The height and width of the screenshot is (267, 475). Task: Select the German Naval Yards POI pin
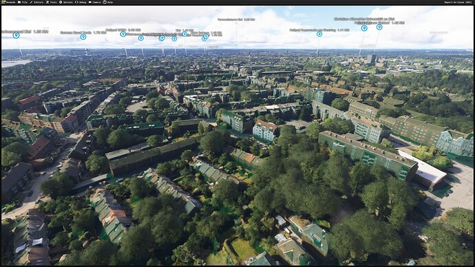[83, 37]
